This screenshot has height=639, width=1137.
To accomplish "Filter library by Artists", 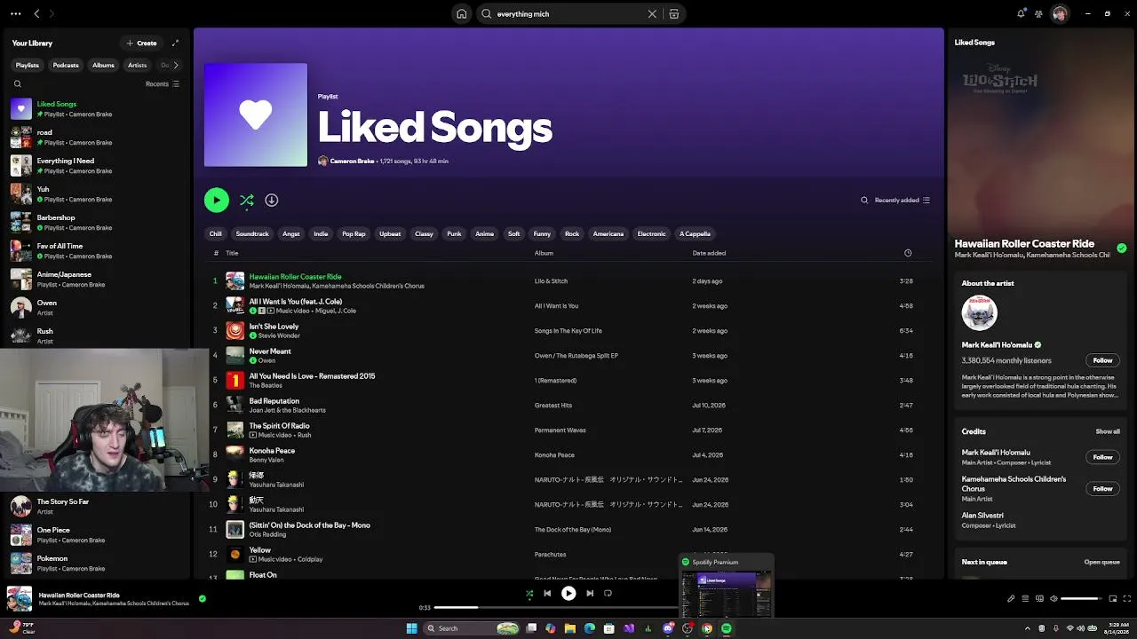I will point(137,65).
